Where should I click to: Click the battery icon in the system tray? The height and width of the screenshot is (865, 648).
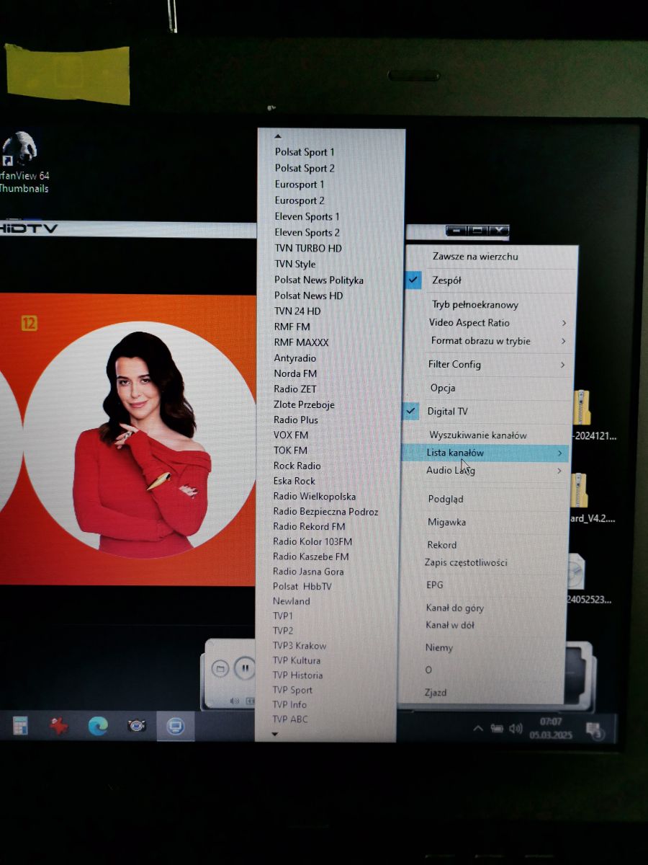497,729
